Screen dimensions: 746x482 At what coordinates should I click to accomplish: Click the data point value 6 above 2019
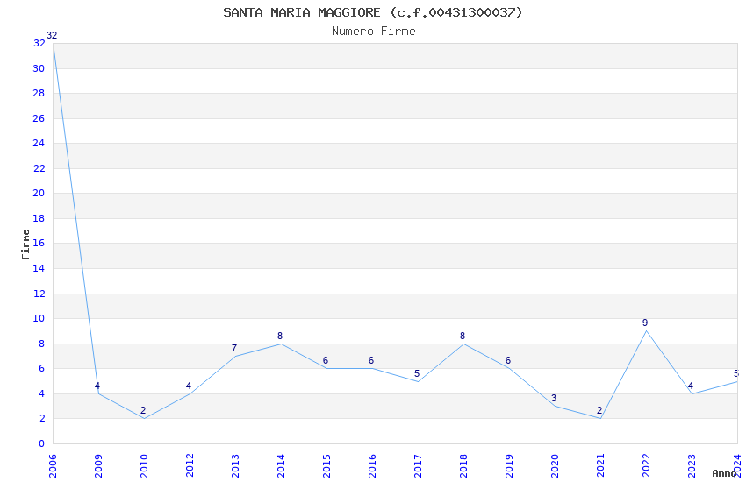pos(508,361)
